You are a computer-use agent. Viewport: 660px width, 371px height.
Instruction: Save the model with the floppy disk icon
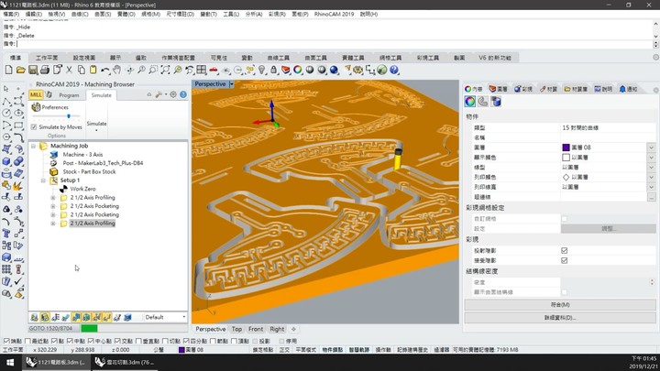33,70
